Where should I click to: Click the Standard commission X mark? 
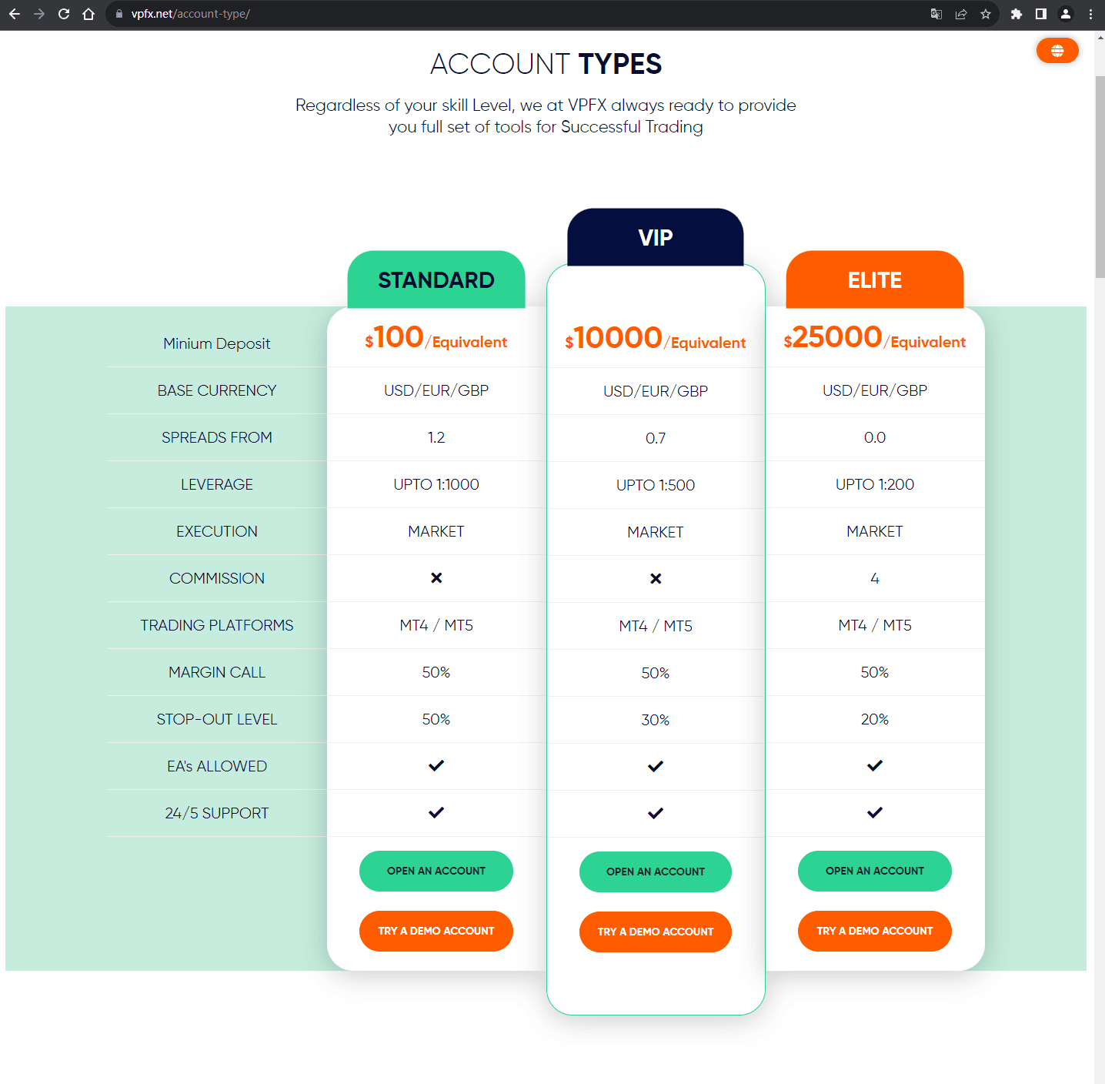click(436, 577)
